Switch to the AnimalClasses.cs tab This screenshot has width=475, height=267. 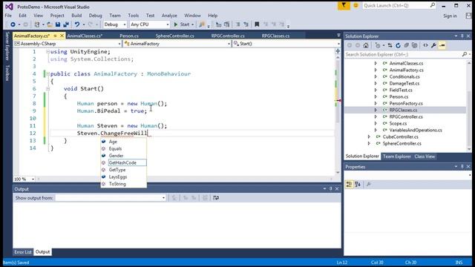[85, 36]
